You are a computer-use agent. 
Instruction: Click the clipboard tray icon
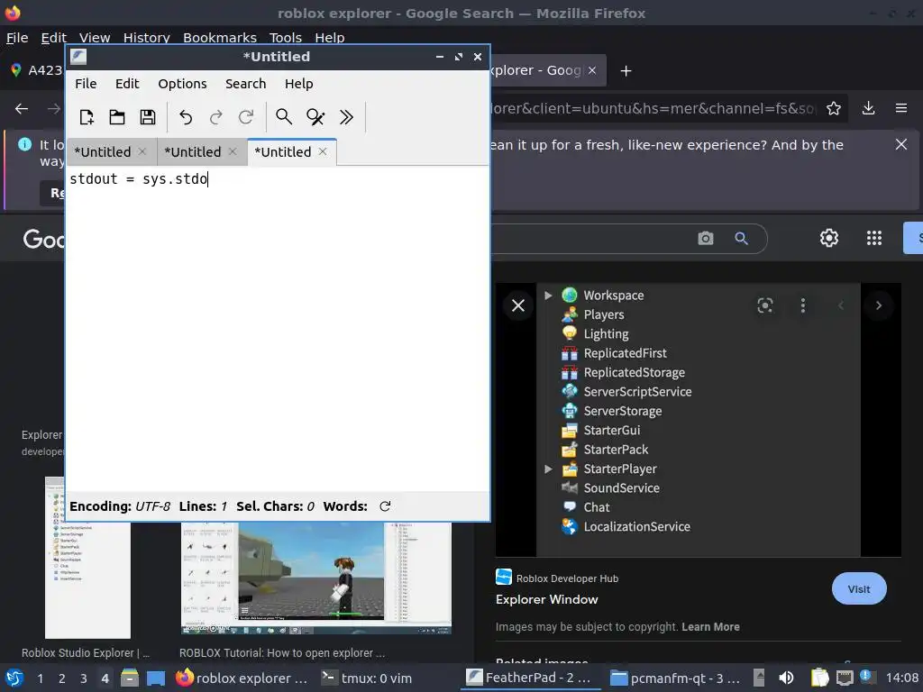point(819,678)
